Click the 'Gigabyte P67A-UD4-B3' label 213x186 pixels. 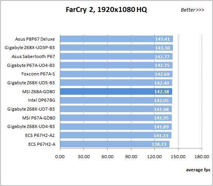31,65
